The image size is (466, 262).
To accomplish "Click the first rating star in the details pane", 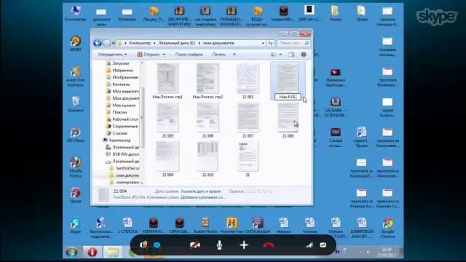I will pos(248,191).
